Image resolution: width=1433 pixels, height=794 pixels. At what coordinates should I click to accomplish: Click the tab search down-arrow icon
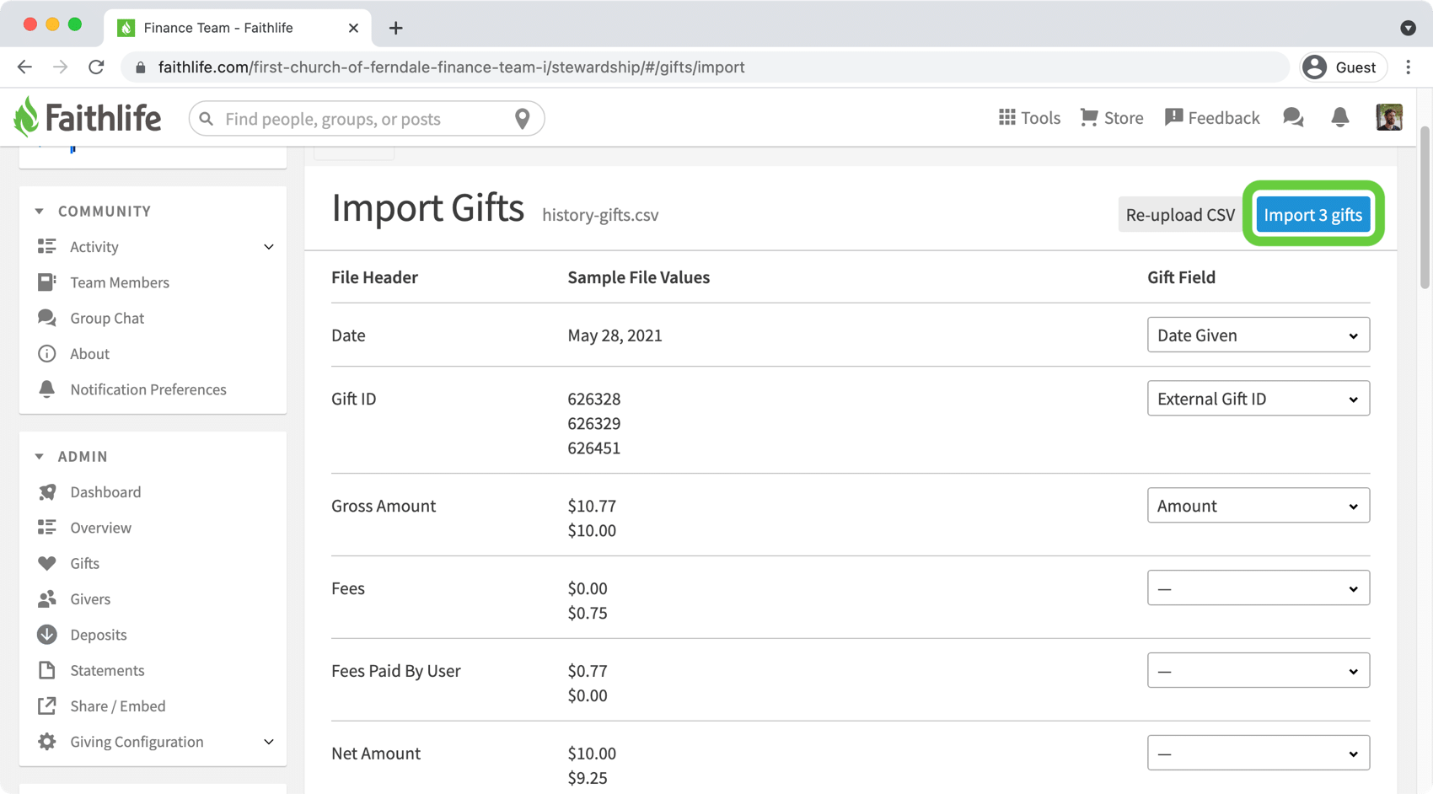(x=1408, y=28)
